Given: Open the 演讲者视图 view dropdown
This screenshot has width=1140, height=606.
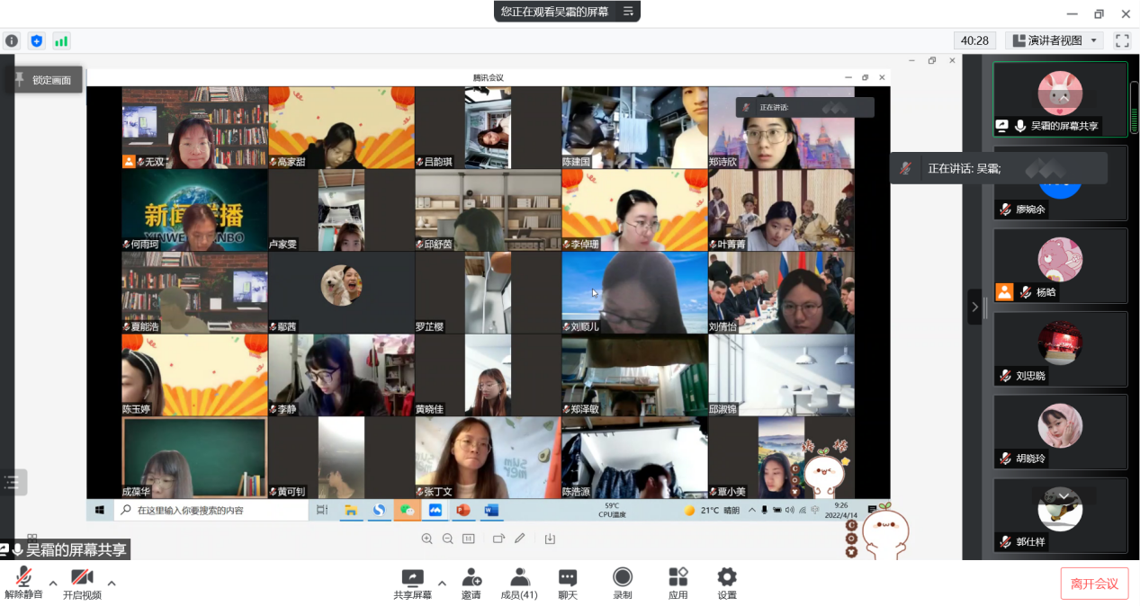Looking at the screenshot, I should (1055, 40).
